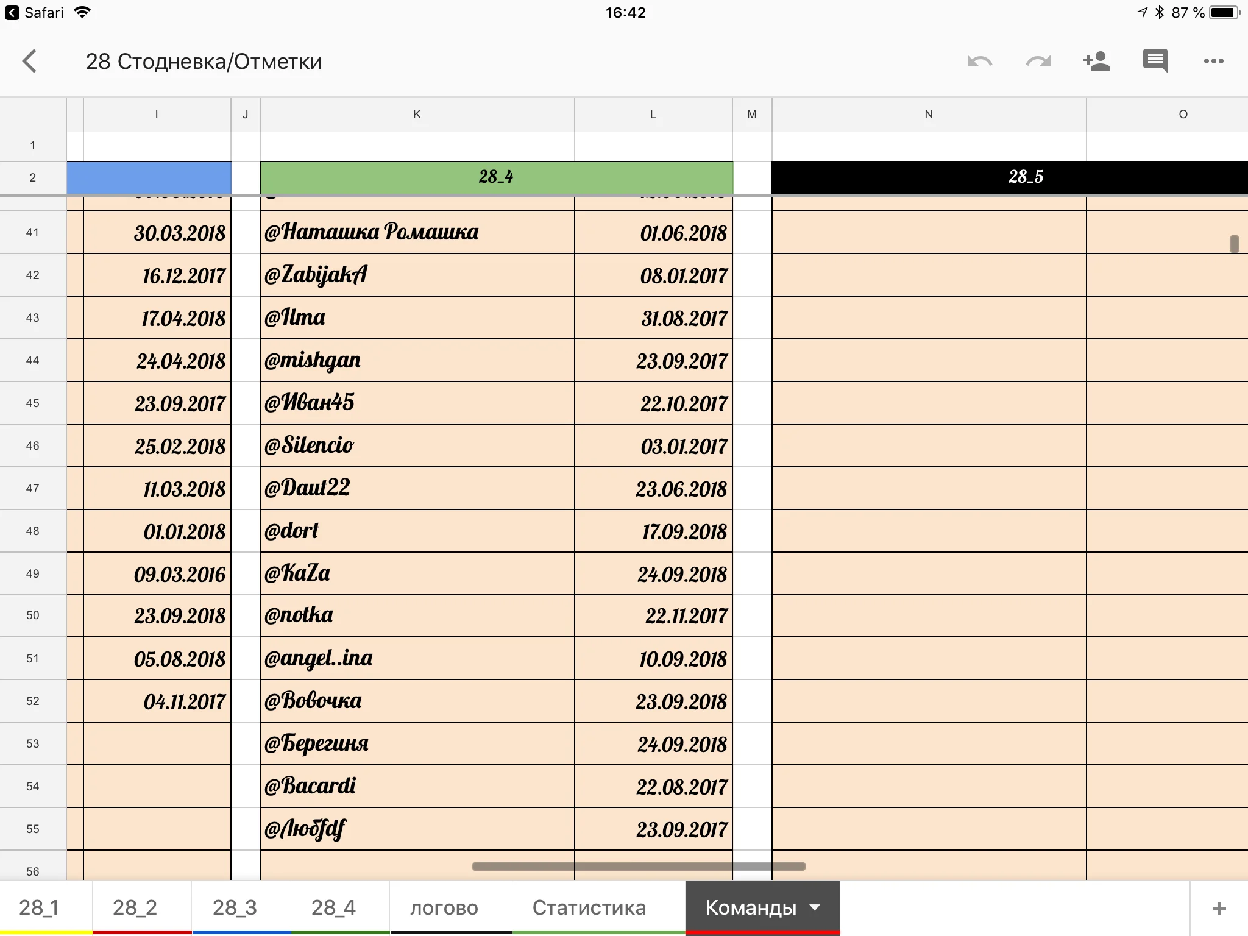Viewport: 1248px width, 936px height.
Task: Open the three-dot more menu
Action: click(1213, 61)
